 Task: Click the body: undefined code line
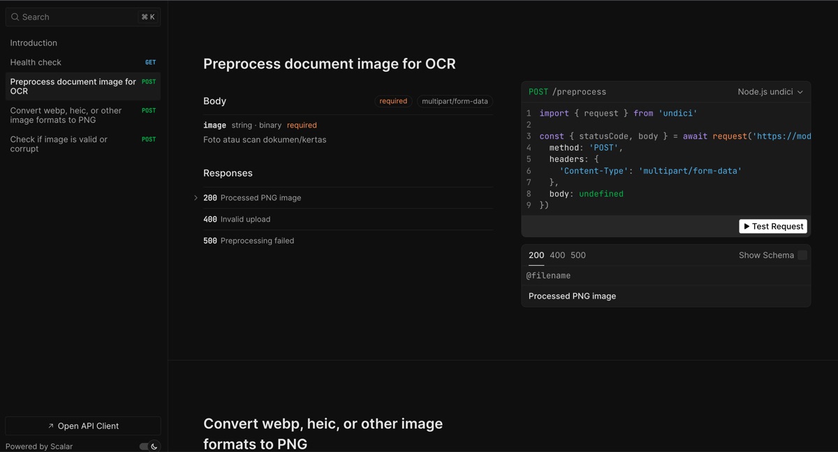pyautogui.click(x=587, y=194)
